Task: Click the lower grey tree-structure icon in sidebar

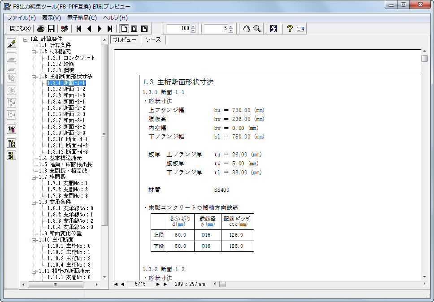Action: [x=12, y=115]
